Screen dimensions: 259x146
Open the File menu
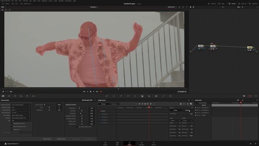13,1
